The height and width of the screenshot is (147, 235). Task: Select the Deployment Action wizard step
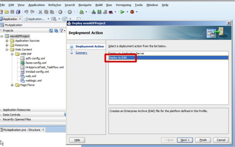[x=90, y=46]
